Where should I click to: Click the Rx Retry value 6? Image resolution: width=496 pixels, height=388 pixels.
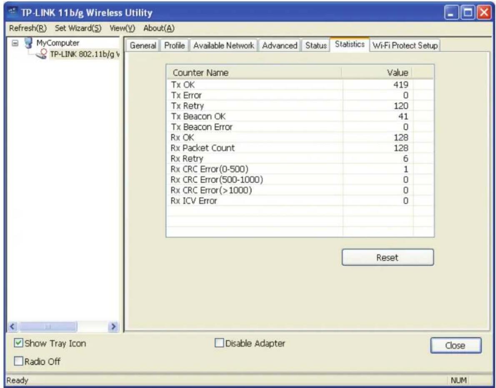[x=406, y=158]
